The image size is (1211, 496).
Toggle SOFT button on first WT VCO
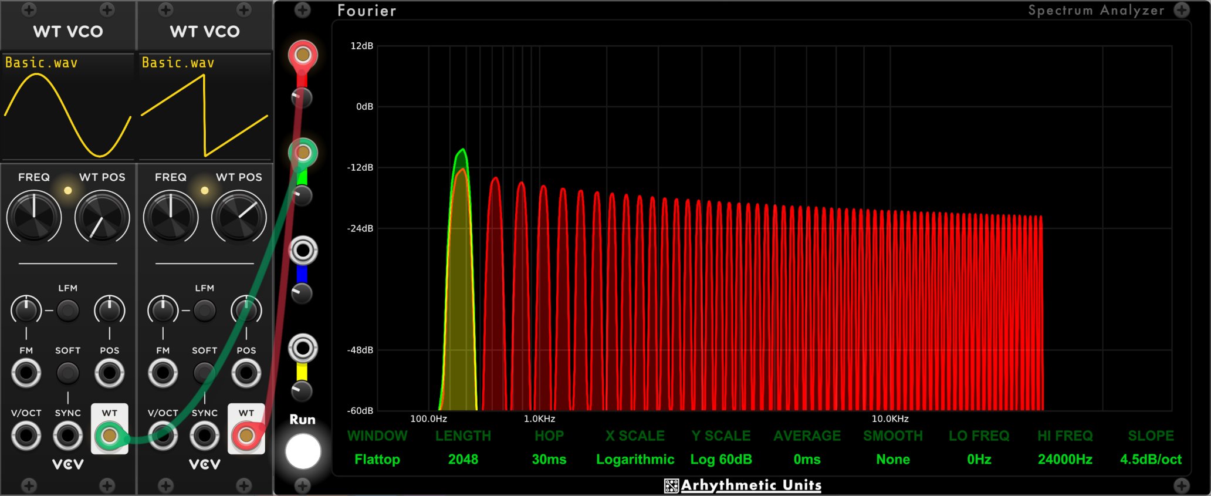[68, 373]
